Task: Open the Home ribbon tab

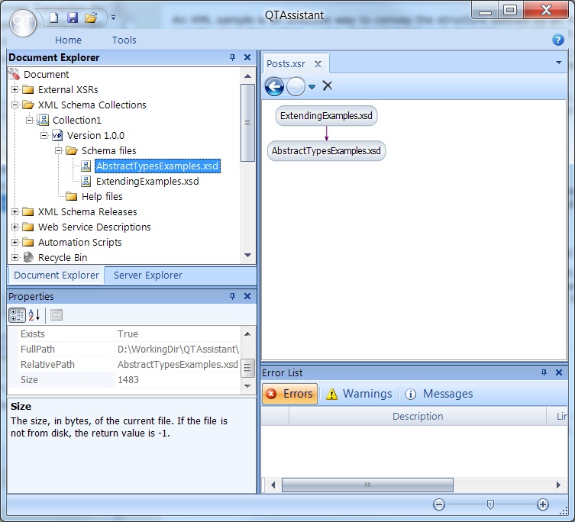Action: click(68, 40)
